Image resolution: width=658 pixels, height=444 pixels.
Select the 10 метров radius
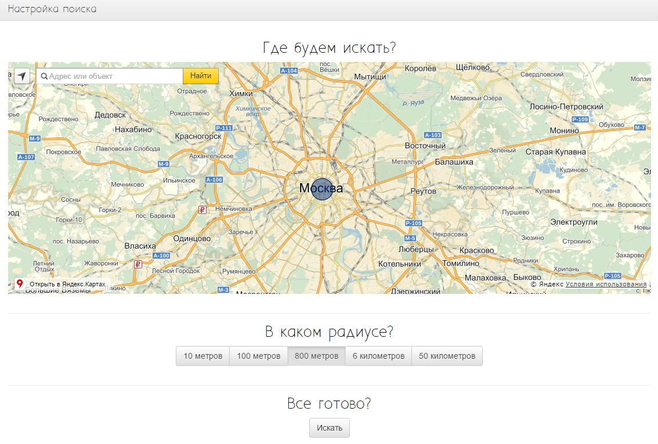click(x=203, y=356)
